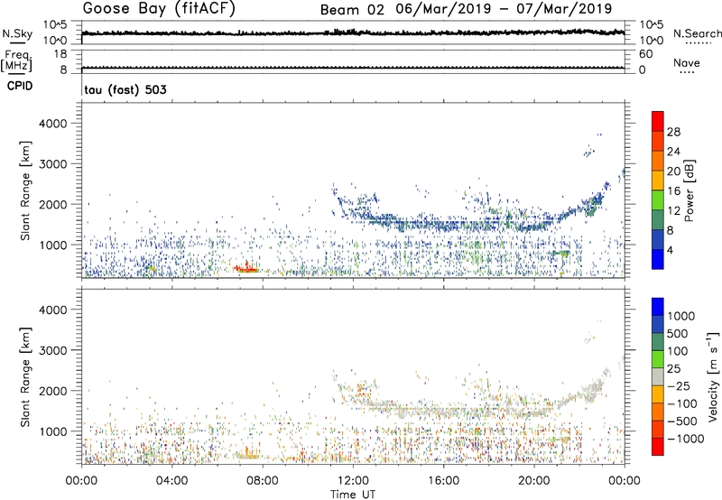Image resolution: width=722 pixels, height=500 pixels.
Task: Click the 'Velocity [m s-1]' color bar label
Action: (x=713, y=376)
